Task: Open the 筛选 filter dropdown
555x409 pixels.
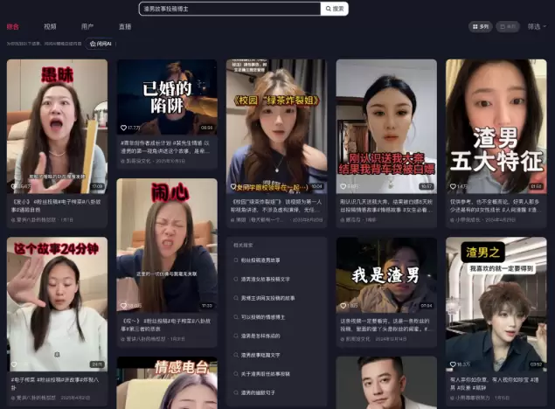Action: (x=537, y=26)
